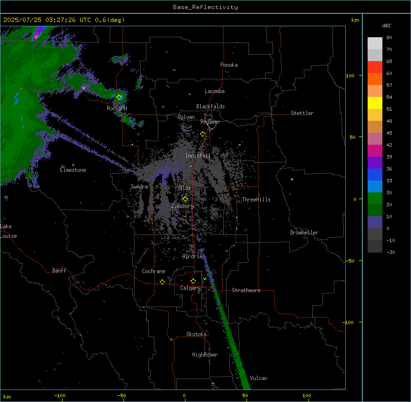
Task: Pick the dusty pink 42-45 dBZ swatch
Action: pyautogui.click(x=375, y=139)
